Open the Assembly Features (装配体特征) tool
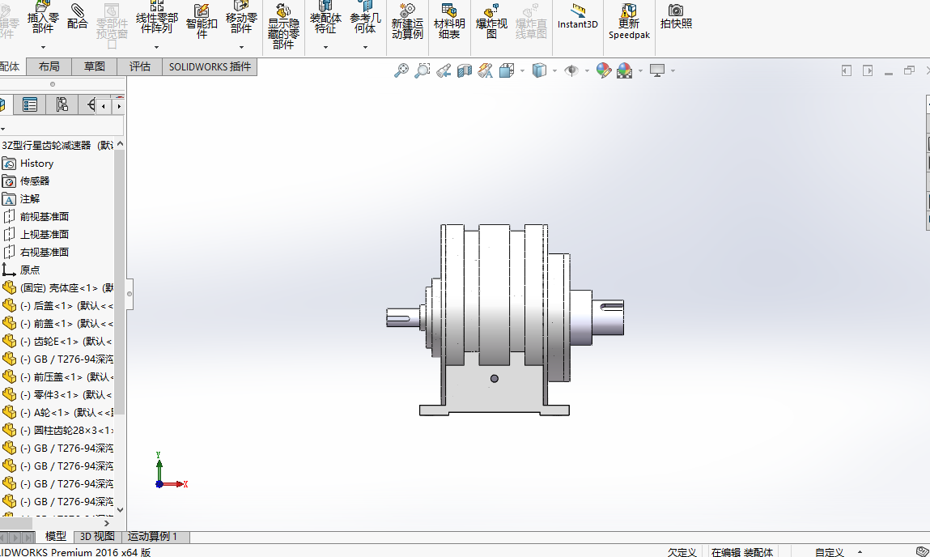Image resolution: width=930 pixels, height=557 pixels. click(325, 17)
